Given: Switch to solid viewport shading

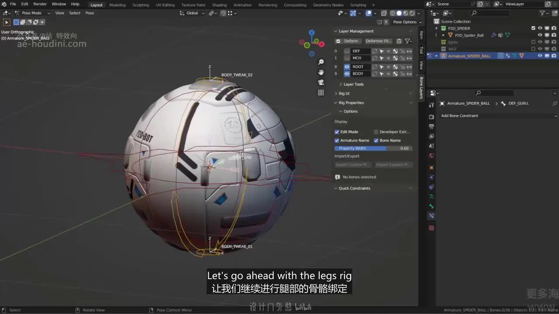Looking at the screenshot, I should [399, 13].
